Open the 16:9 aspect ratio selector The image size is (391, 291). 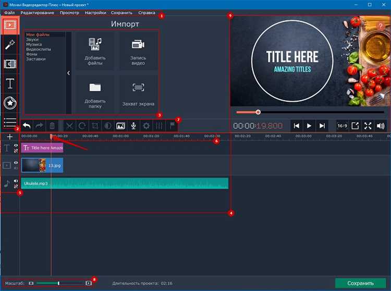pyautogui.click(x=342, y=126)
